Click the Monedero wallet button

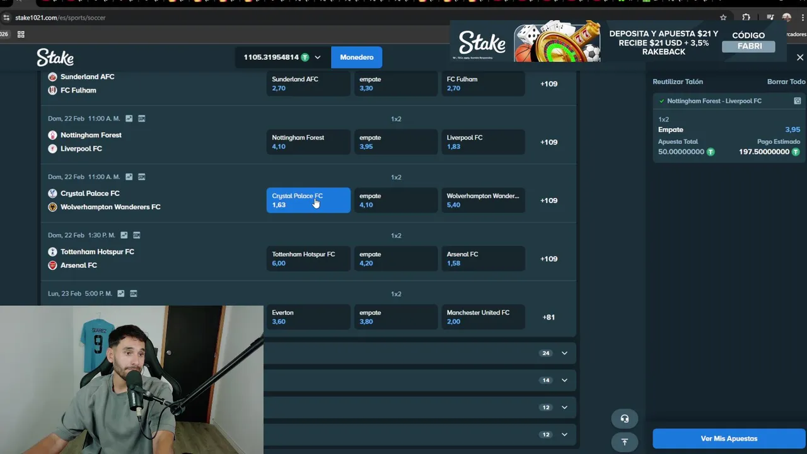357,57
